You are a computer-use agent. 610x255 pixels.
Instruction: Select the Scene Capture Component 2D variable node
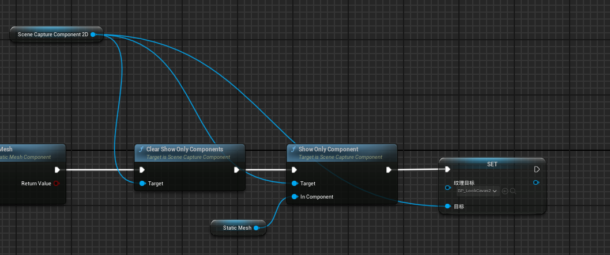point(53,35)
